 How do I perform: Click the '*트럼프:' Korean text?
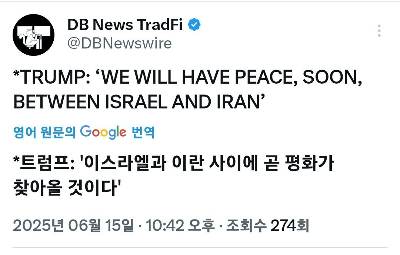coord(44,163)
